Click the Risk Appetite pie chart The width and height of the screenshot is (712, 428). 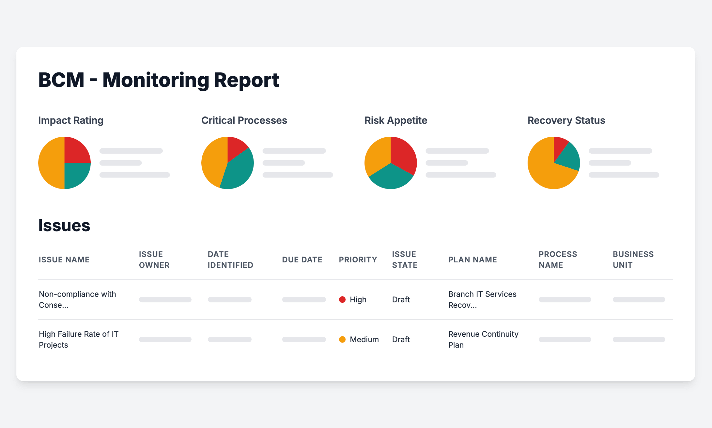coord(390,163)
